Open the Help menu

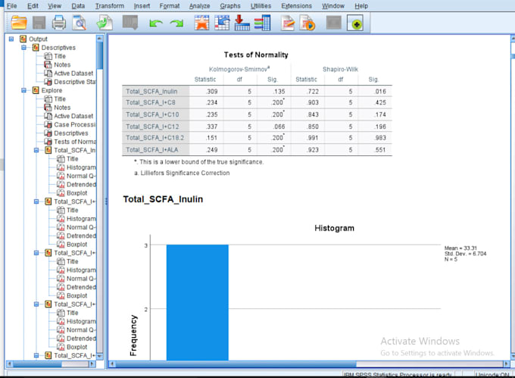pyautogui.click(x=361, y=6)
